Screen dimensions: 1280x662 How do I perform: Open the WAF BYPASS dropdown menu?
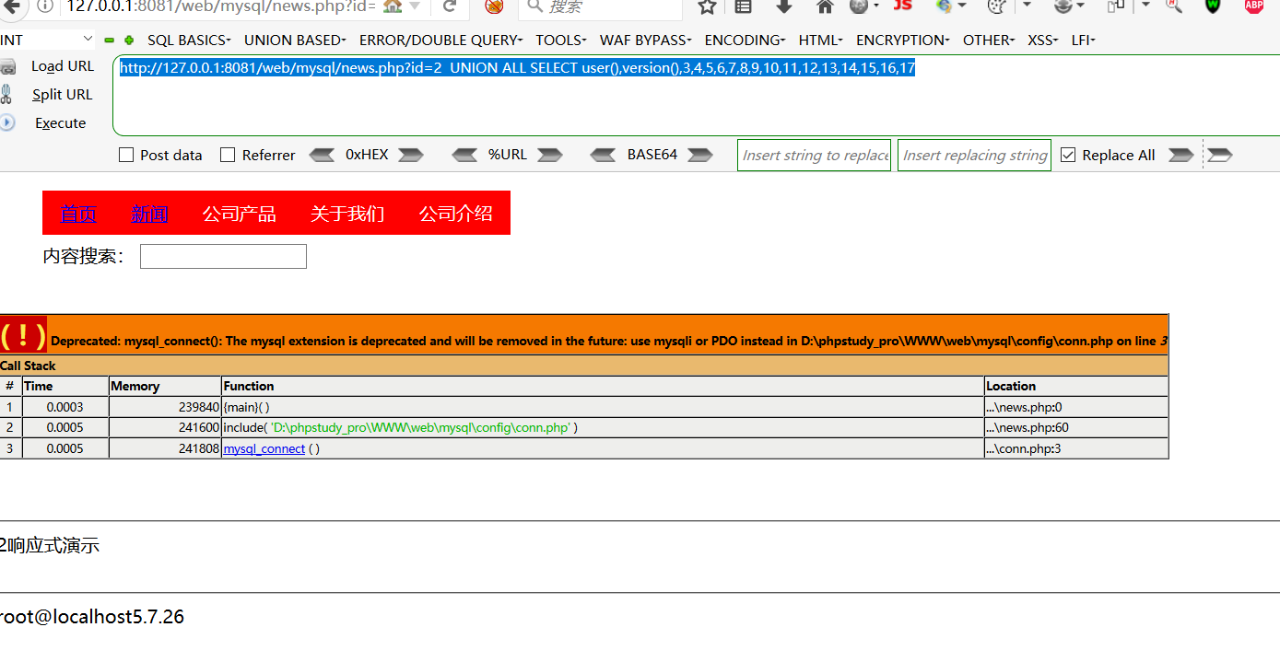pos(646,41)
